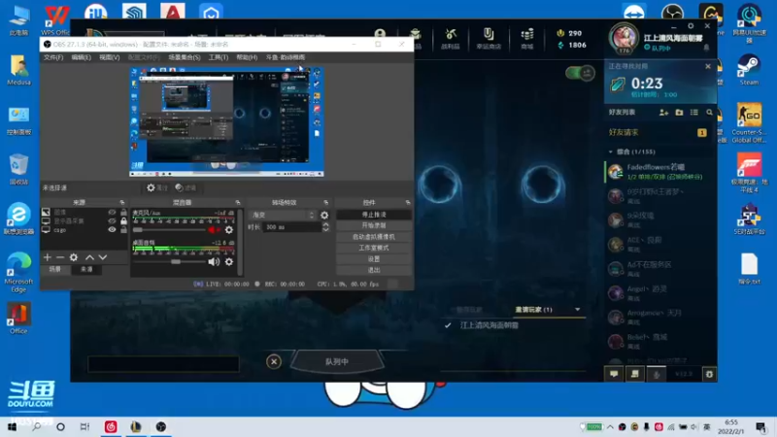Cancel the queue with the round X button
Image resolution: width=777 pixels, height=437 pixels.
tap(274, 361)
